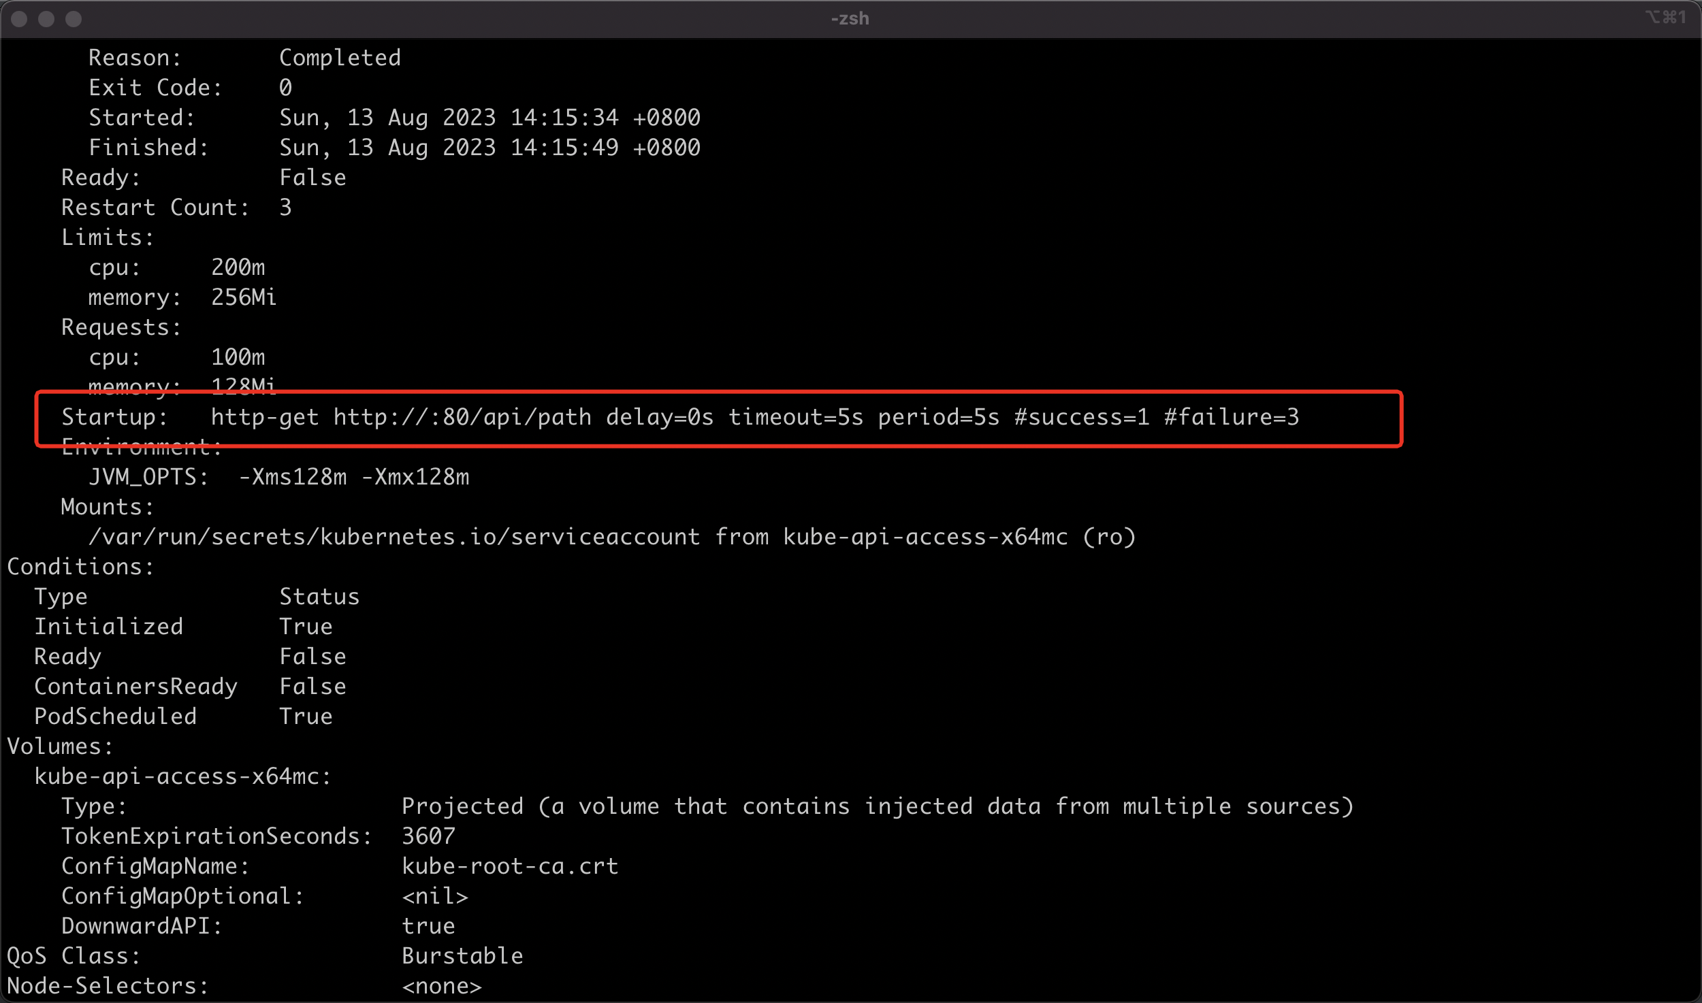Click the False status for ContainersReady
1702x1003 pixels.
(312, 687)
